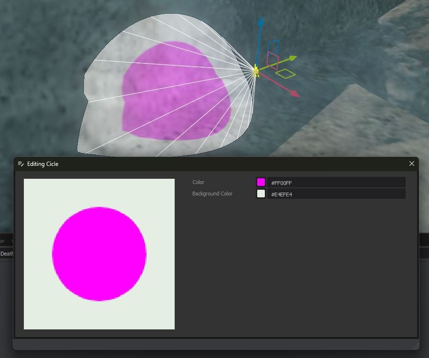Click the Background Color property label
The width and height of the screenshot is (429, 358).
pyautogui.click(x=212, y=194)
